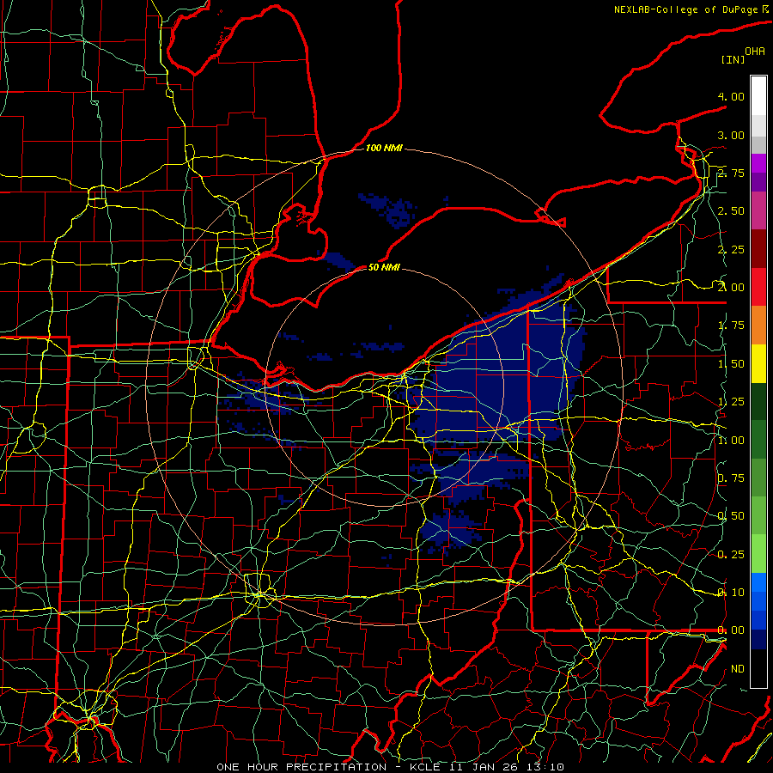This screenshot has height=773, width=773.
Task: Click the bright red legend color block
Action: (x=758, y=288)
